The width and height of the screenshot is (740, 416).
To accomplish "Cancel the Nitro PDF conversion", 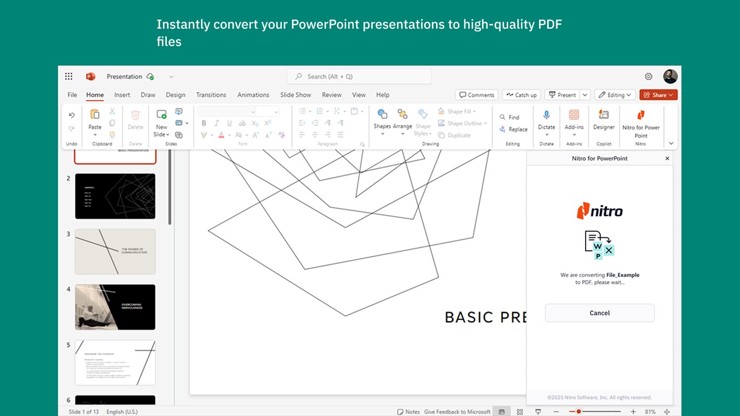I will pyautogui.click(x=600, y=313).
